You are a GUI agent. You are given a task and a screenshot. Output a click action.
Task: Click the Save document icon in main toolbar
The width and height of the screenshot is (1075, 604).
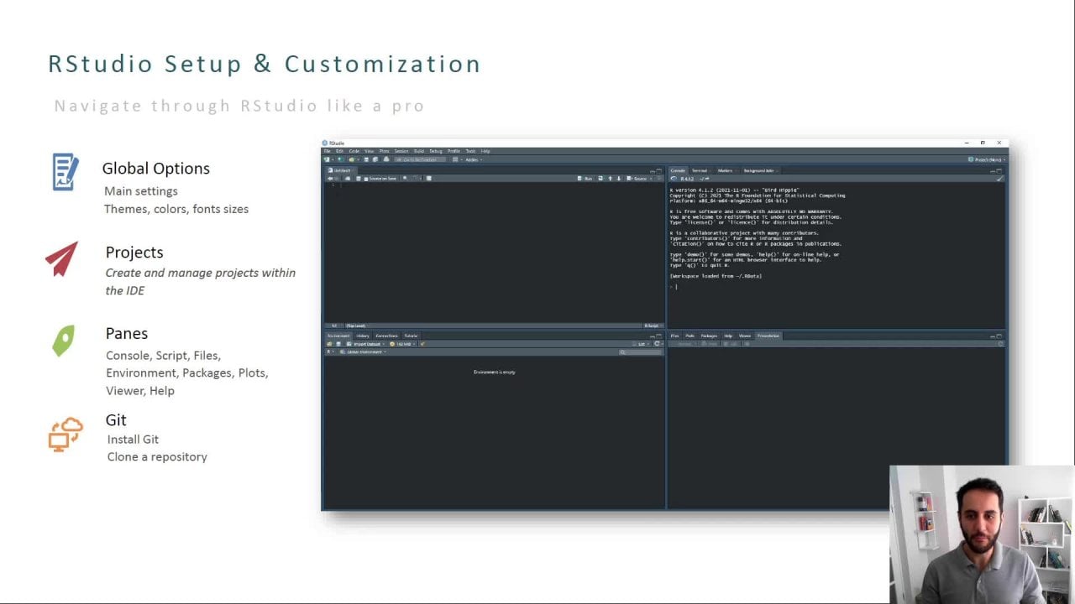click(x=366, y=159)
